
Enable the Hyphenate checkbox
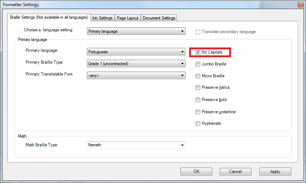point(198,124)
